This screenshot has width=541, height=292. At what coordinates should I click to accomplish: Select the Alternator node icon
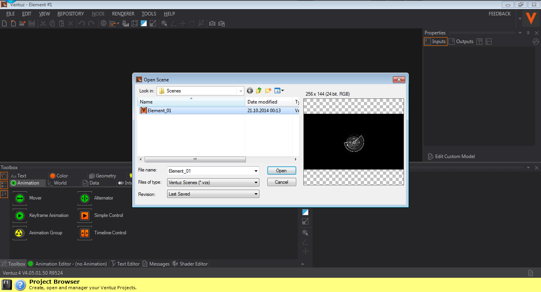84,198
